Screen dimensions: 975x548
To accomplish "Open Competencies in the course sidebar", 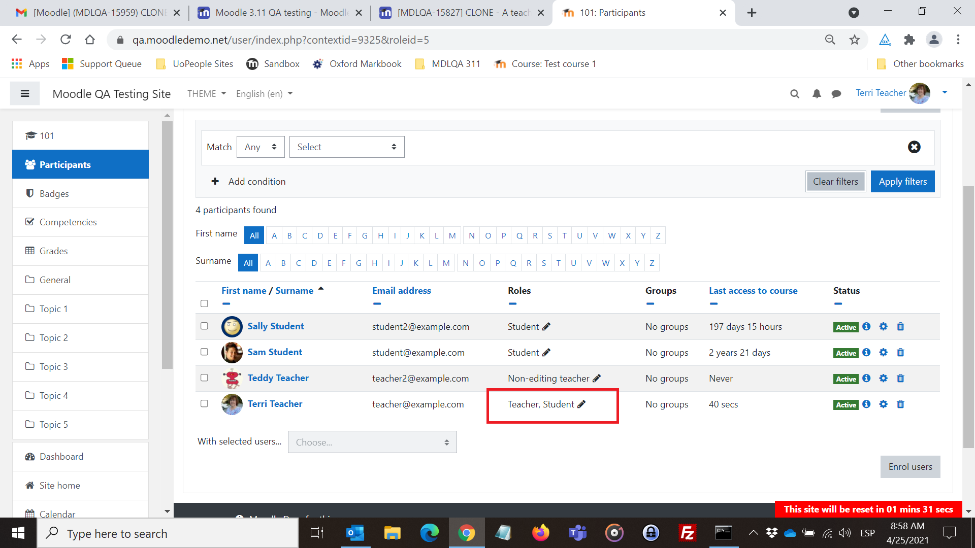I will point(80,222).
